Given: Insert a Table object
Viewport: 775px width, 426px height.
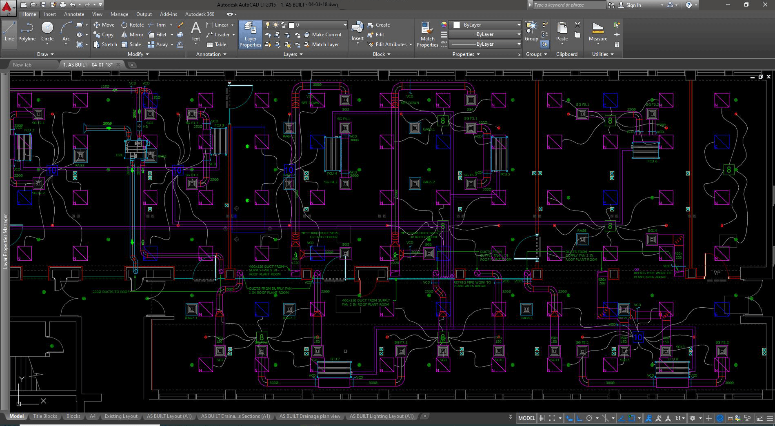Looking at the screenshot, I should (216, 44).
